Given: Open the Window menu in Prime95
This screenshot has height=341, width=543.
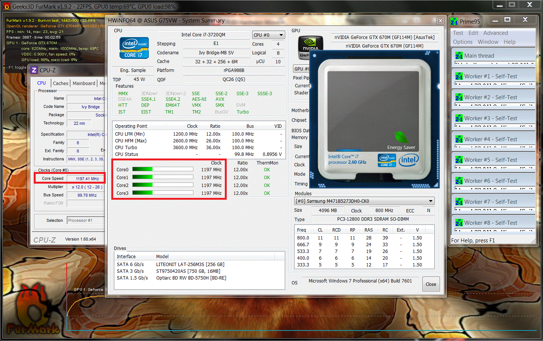Looking at the screenshot, I should tap(488, 42).
